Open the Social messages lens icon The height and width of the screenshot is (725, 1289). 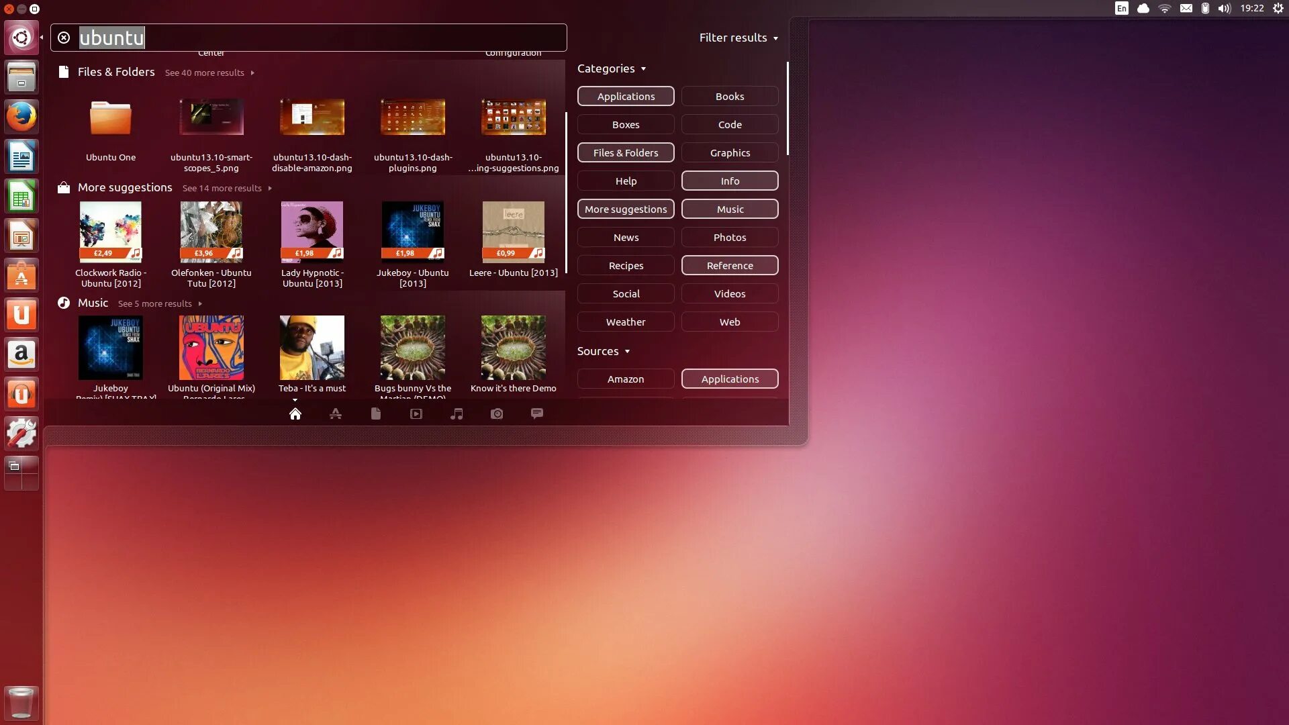[x=537, y=414]
